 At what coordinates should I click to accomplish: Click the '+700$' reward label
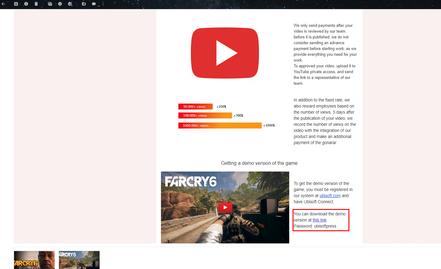[239, 115]
